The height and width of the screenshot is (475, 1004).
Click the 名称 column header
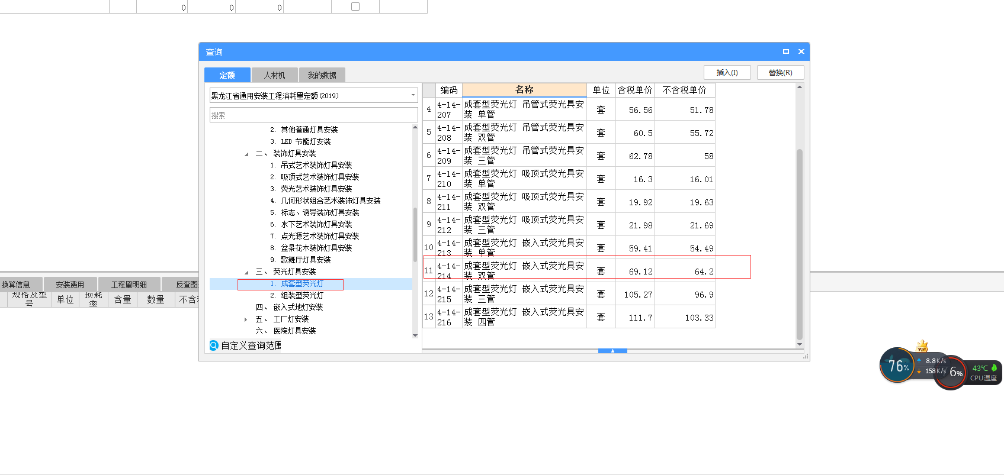pyautogui.click(x=524, y=90)
